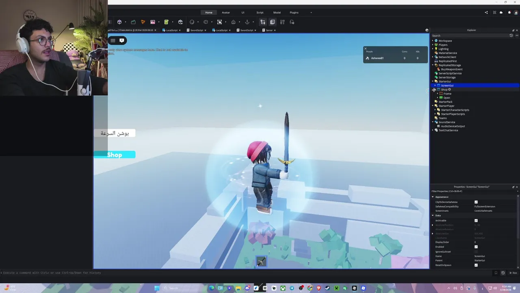Toggle the Enabled checkbox

pos(476,247)
